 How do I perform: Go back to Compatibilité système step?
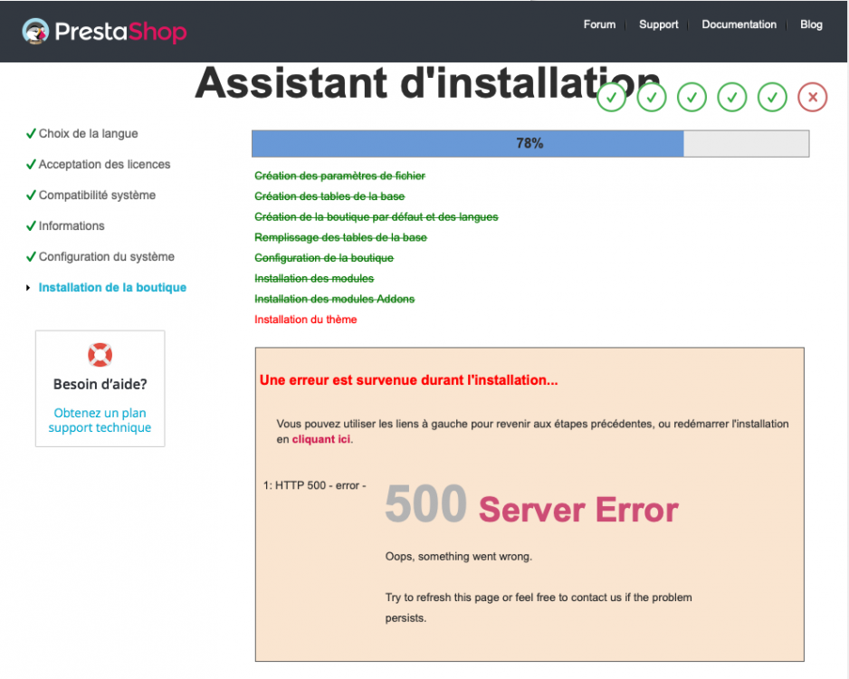coord(97,196)
